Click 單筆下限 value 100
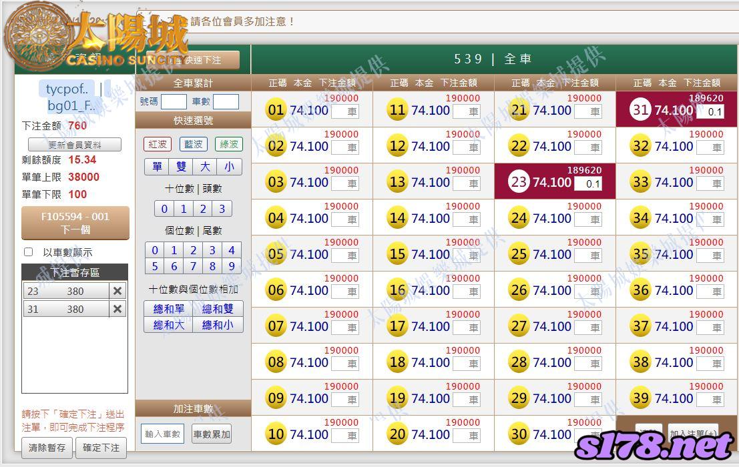The width and height of the screenshot is (739, 467). pos(77,194)
